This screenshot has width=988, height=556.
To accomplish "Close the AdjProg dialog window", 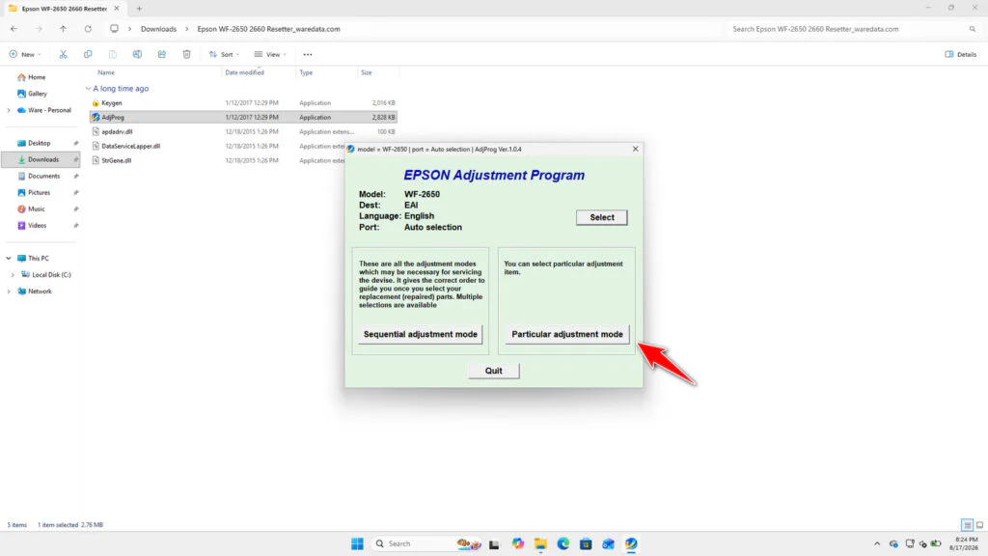I will [635, 149].
